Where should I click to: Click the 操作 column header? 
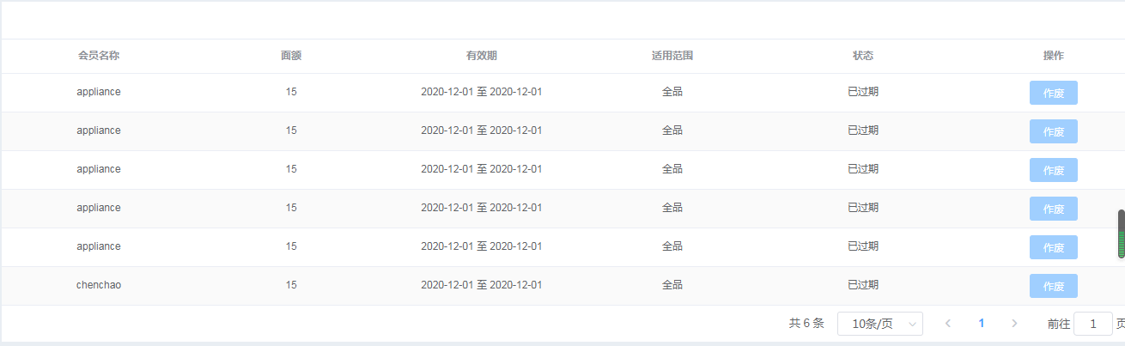click(x=1054, y=56)
